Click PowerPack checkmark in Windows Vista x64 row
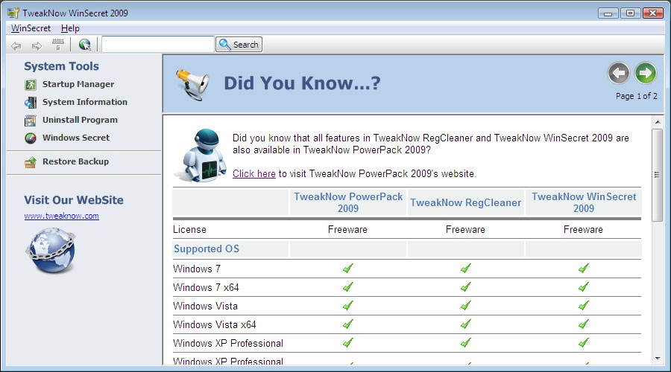The height and width of the screenshot is (372, 671). click(x=348, y=324)
